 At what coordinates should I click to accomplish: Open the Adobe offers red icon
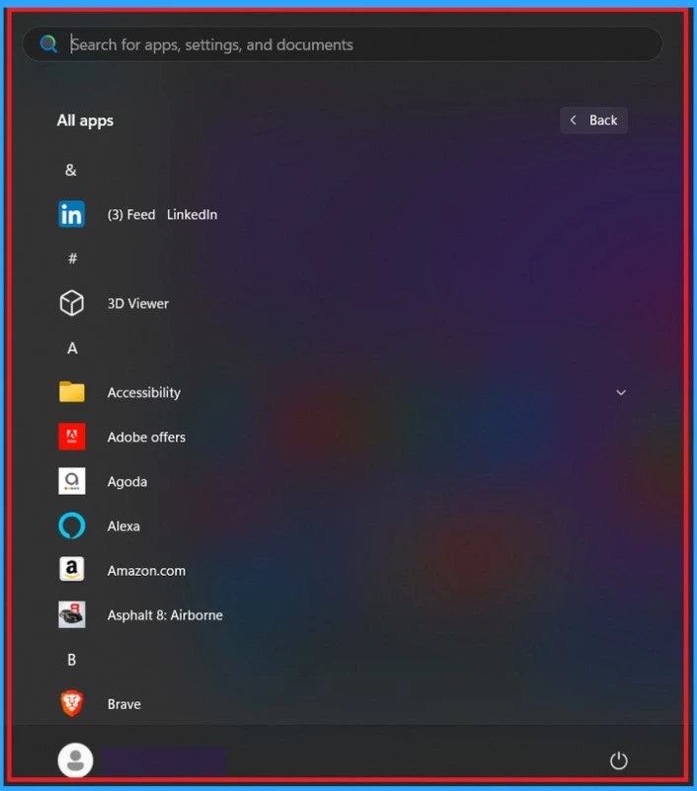[72, 436]
